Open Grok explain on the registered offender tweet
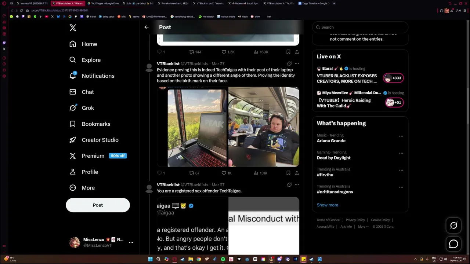Image resolution: width=470 pixels, height=264 pixels. 289,185
